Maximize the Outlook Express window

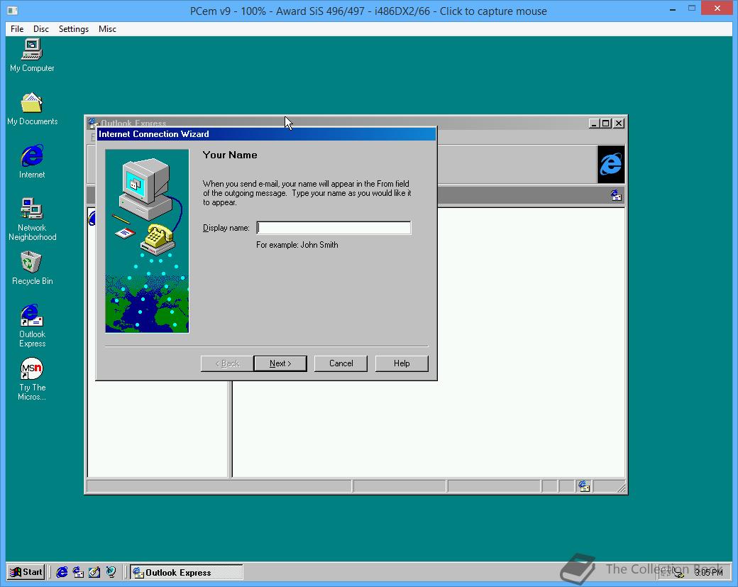click(x=606, y=124)
